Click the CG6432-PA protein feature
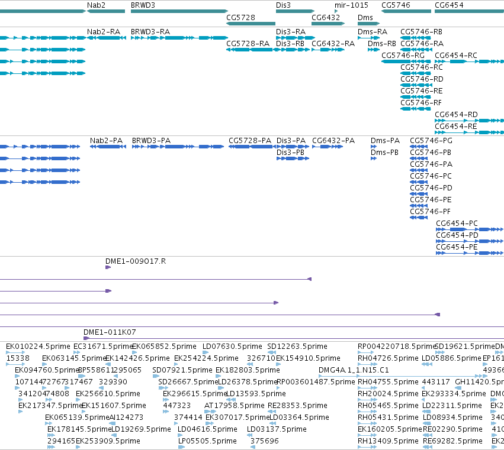This screenshot has width=504, height=450. 328,147
